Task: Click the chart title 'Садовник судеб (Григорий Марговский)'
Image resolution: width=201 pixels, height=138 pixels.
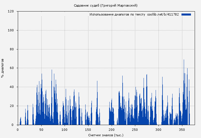Action: pos(106,5)
